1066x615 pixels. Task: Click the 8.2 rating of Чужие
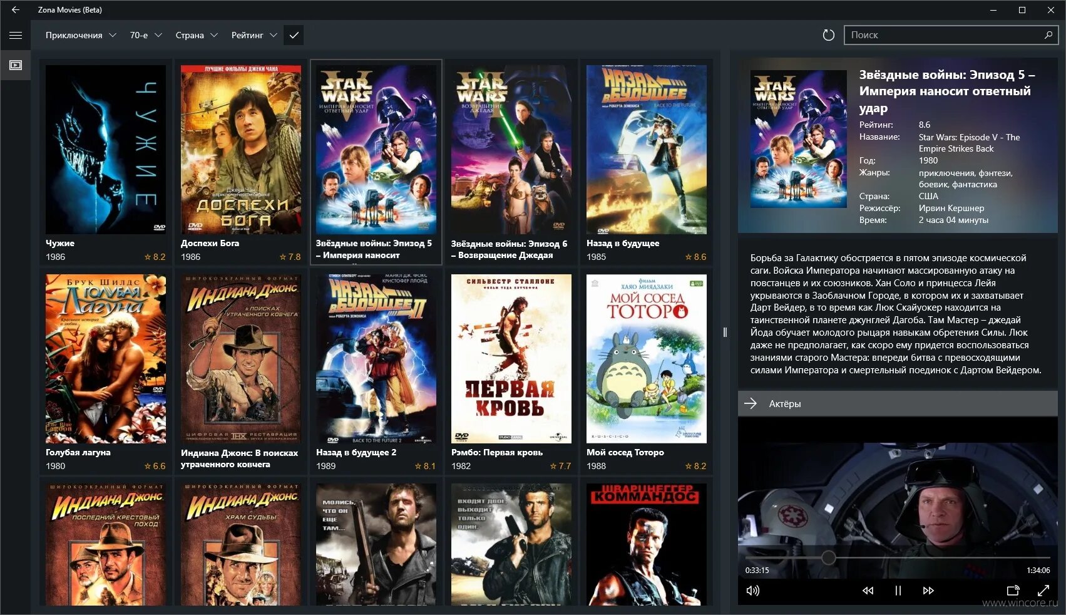(x=155, y=257)
